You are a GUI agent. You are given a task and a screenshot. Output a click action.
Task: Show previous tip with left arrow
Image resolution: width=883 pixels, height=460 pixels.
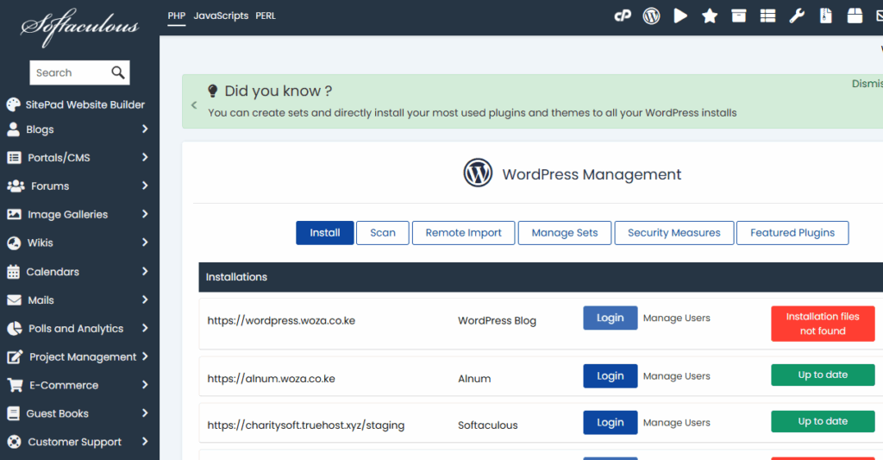click(x=194, y=104)
